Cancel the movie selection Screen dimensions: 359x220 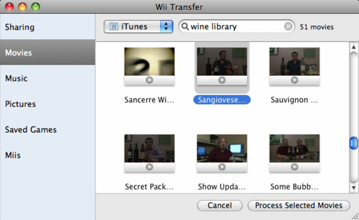tap(220, 205)
